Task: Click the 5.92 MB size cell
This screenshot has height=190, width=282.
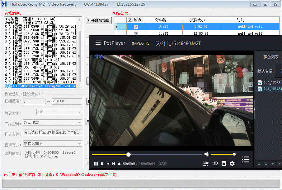Action: (201, 27)
